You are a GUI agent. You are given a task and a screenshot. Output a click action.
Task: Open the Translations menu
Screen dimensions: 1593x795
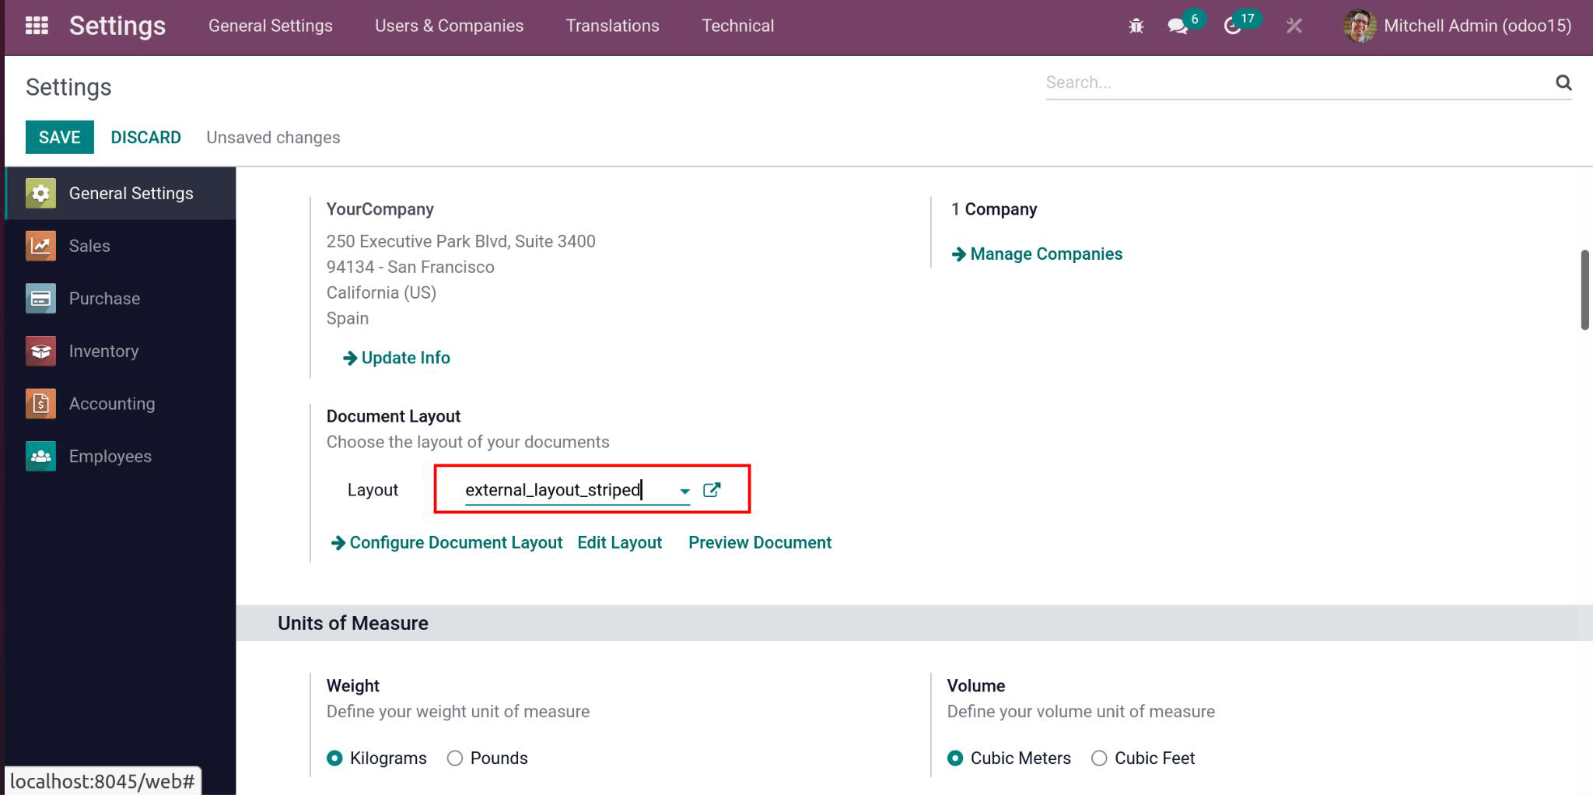click(x=612, y=26)
